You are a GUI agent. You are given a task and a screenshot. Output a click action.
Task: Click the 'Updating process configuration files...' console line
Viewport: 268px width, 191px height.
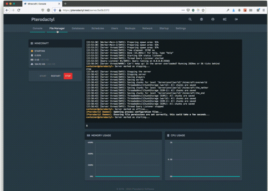tap(124, 112)
